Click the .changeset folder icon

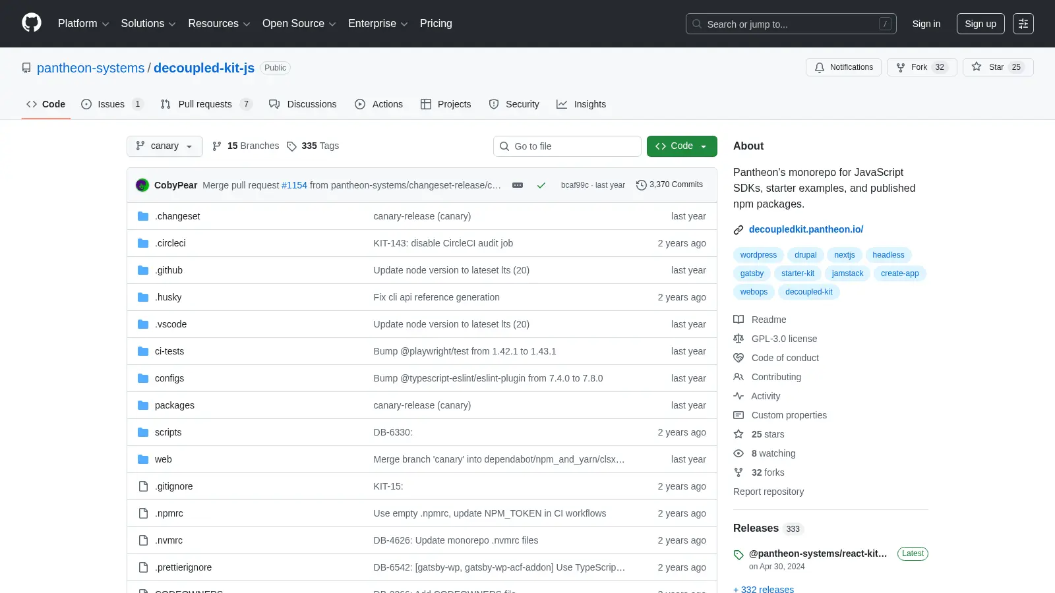tap(143, 216)
